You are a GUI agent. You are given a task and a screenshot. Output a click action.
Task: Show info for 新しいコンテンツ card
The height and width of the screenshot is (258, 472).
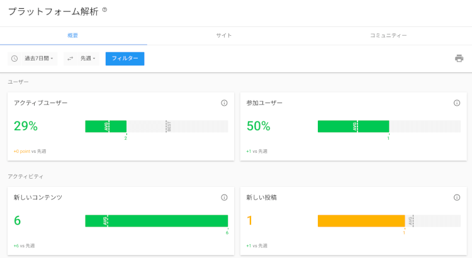(224, 197)
